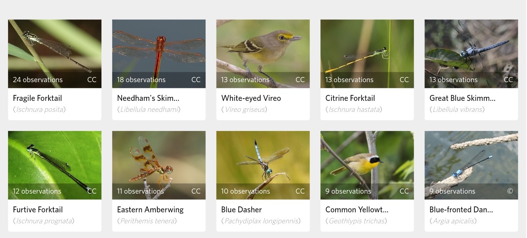The image size is (527, 238).
Task: Click CC license icon on Eastern Amberwing photo
Action: [x=196, y=191]
